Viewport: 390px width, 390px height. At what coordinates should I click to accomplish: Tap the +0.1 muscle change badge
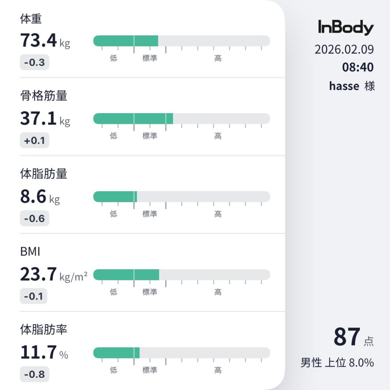(x=34, y=141)
